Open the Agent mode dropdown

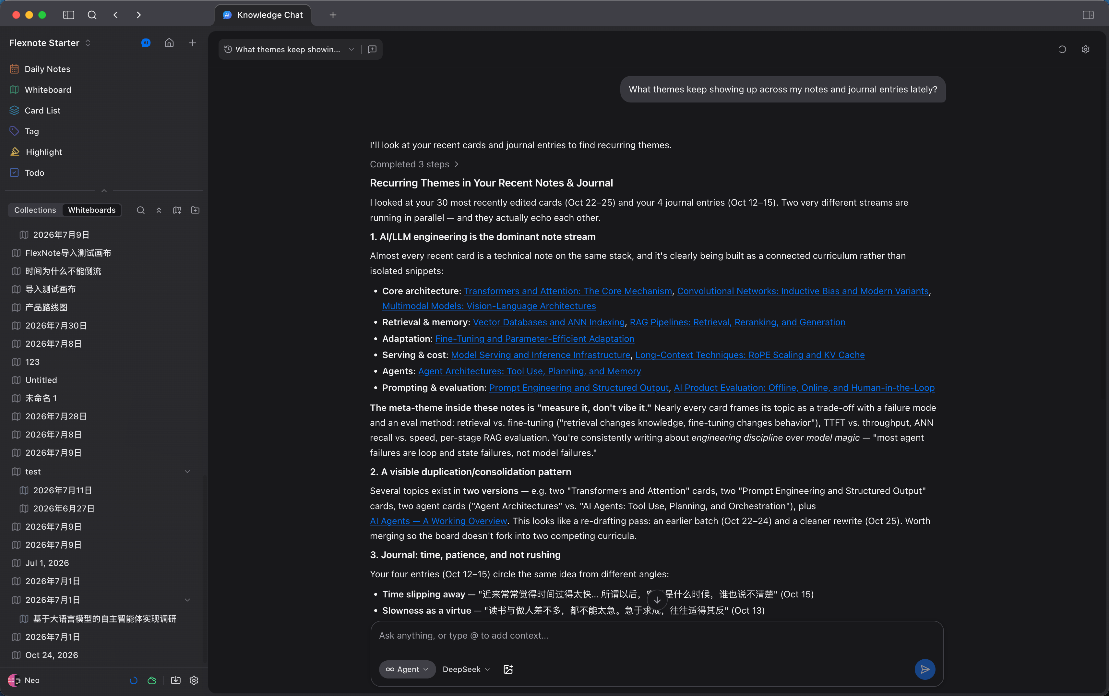click(407, 669)
